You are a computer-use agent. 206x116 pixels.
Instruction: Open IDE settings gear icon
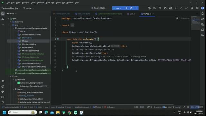[197, 8]
